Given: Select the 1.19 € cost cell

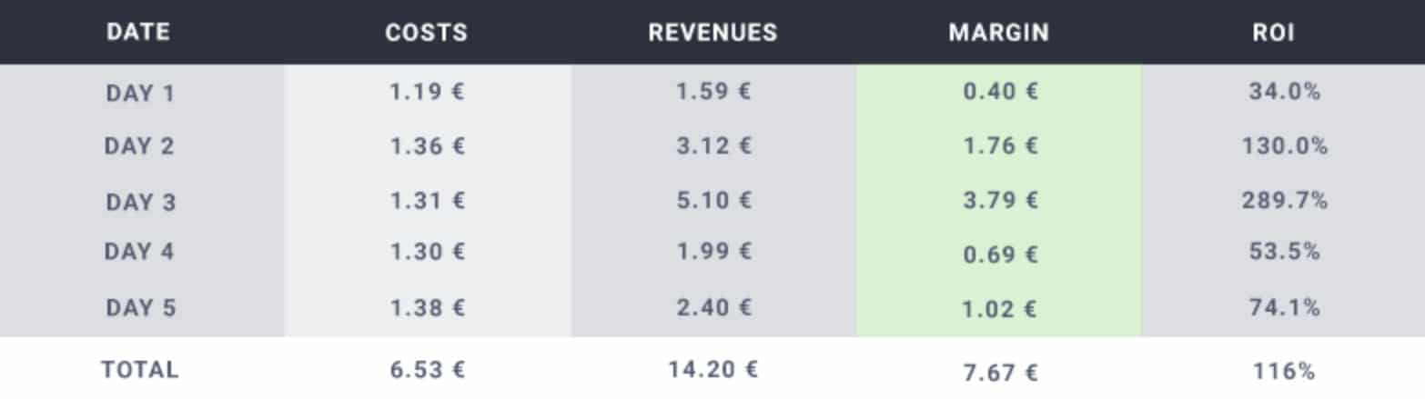Looking at the screenshot, I should (x=428, y=93).
